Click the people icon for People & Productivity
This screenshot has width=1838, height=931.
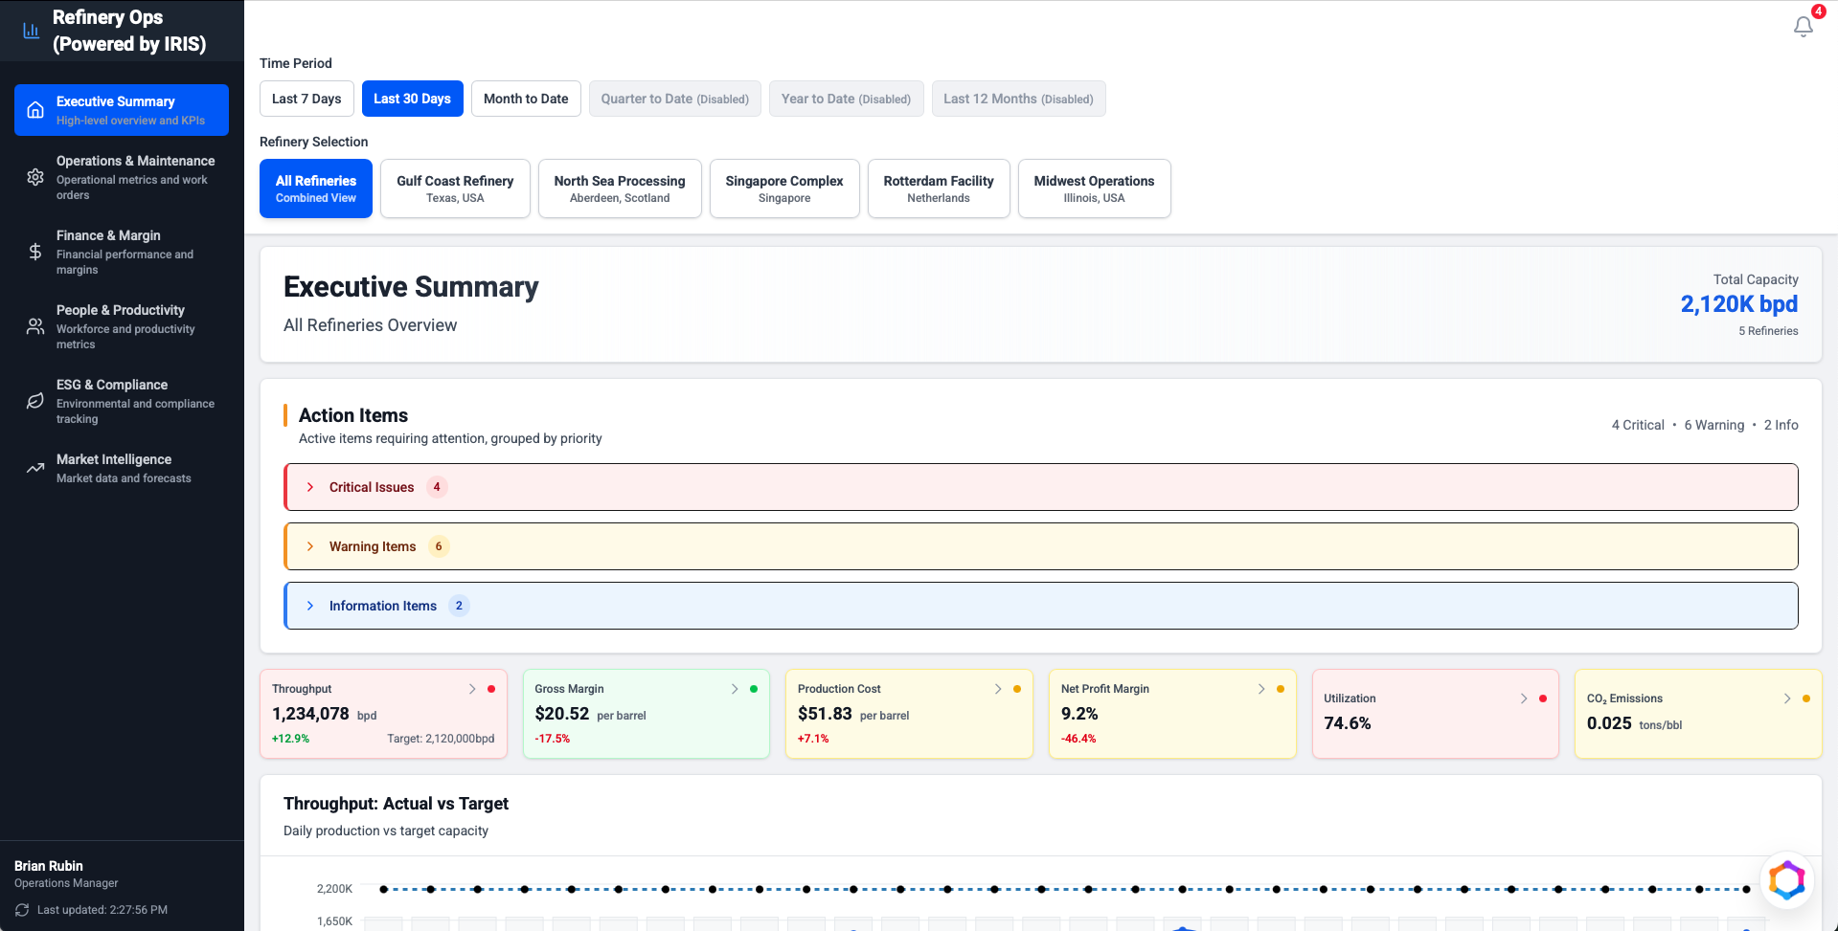35,326
